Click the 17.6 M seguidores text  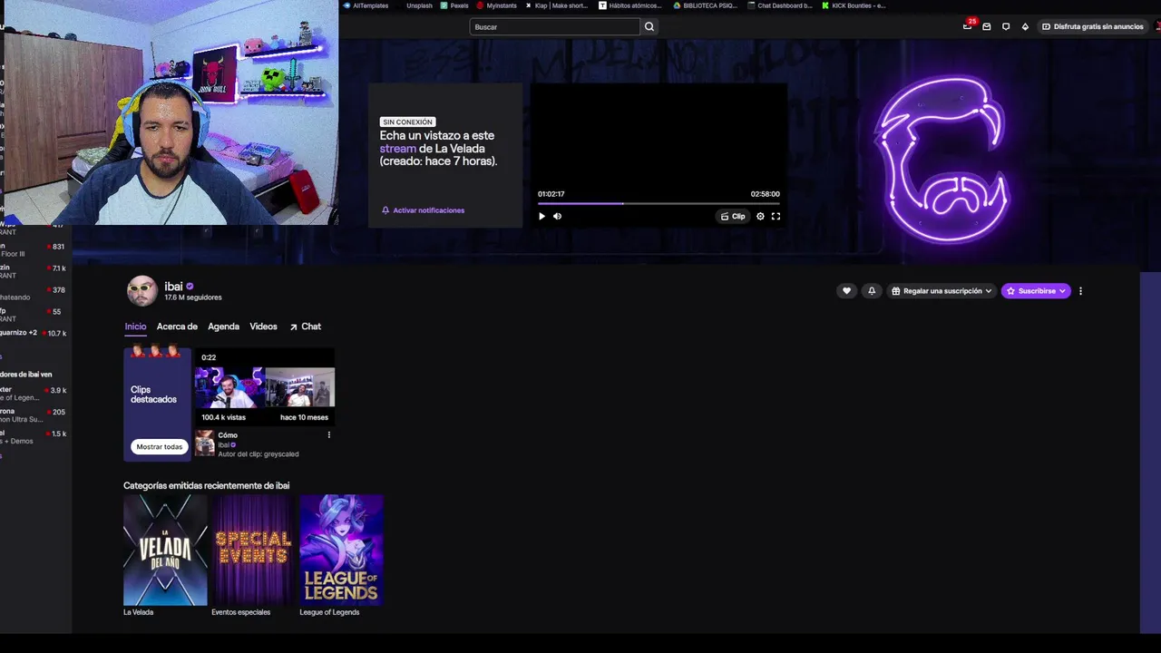tap(193, 297)
